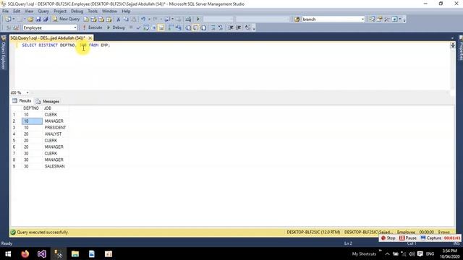Switch to the Messages tab
This screenshot has width=463, height=260.
(48, 101)
